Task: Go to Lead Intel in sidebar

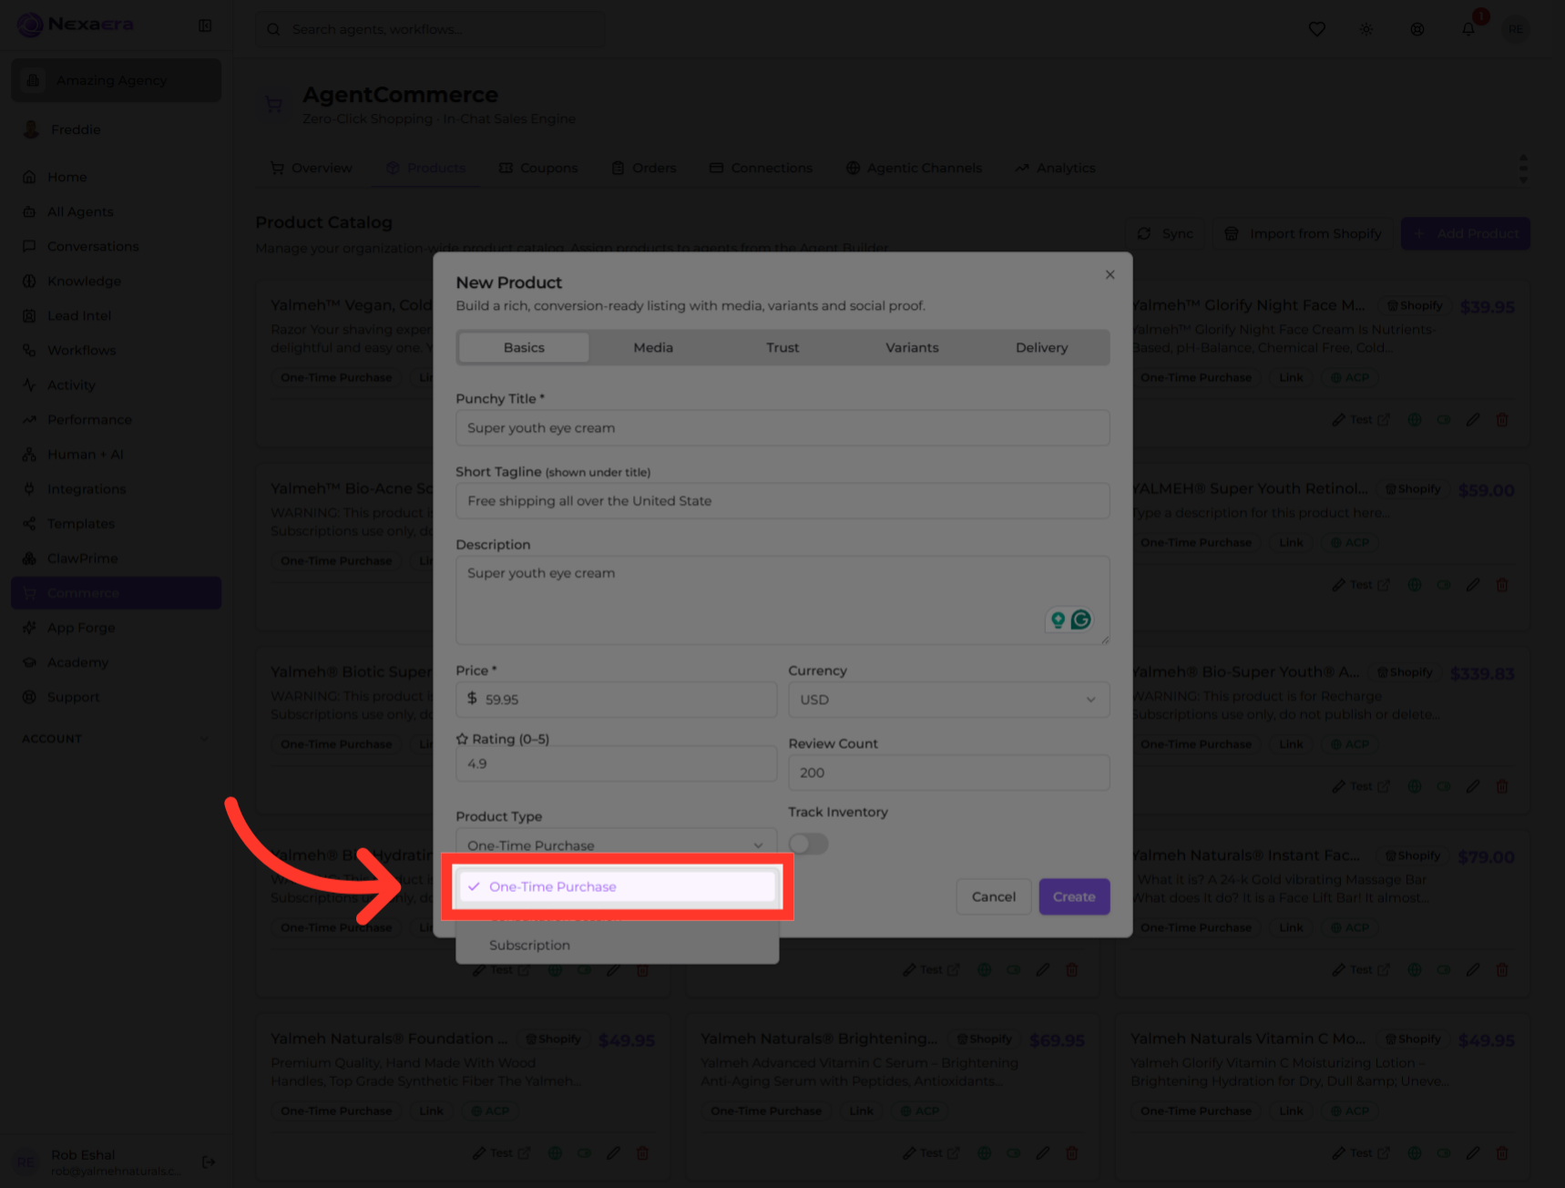Action: click(x=116, y=315)
